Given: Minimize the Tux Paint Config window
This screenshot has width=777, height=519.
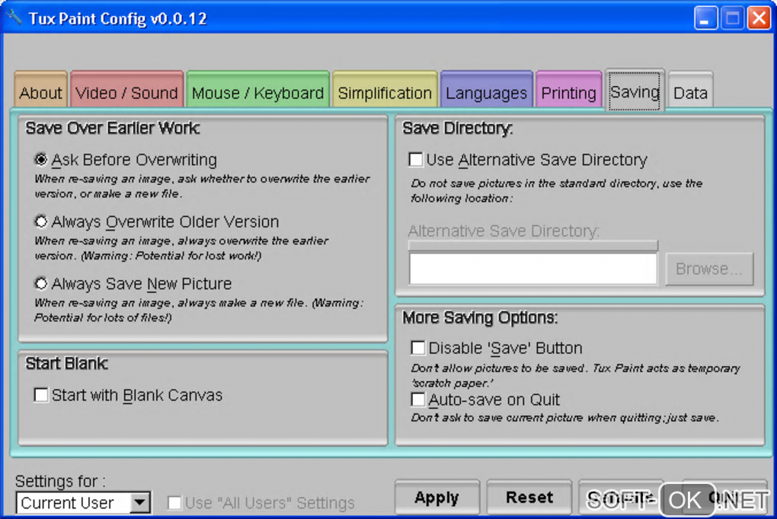Looking at the screenshot, I should click(705, 19).
